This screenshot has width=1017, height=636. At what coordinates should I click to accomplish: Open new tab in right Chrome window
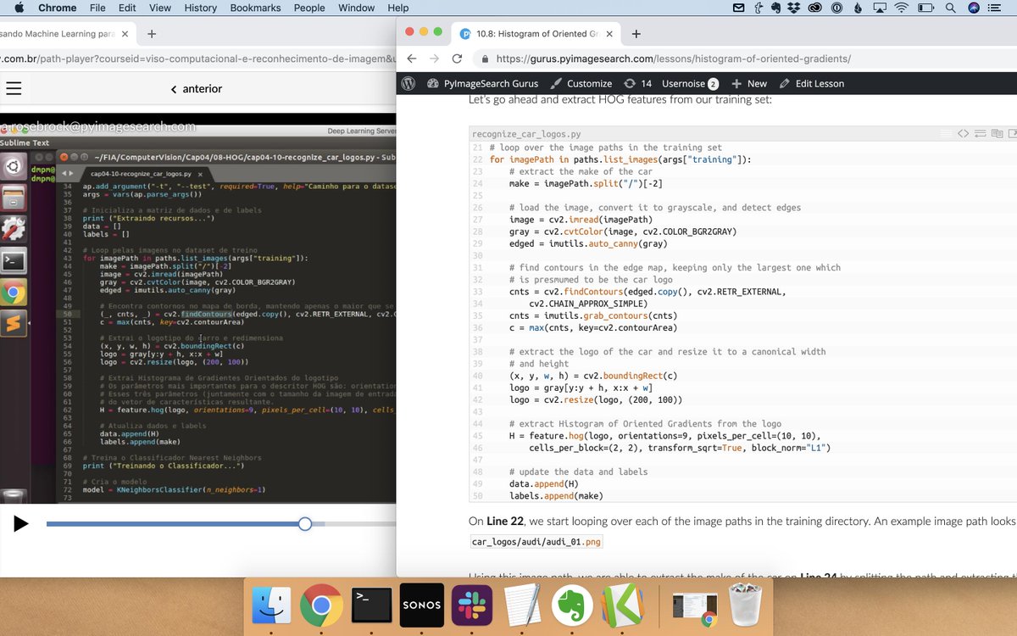point(636,34)
